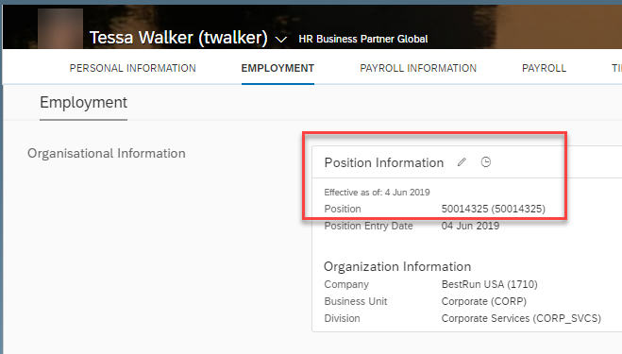
Task: Click Tessa Walker's profile photo
Action: pyautogui.click(x=60, y=28)
